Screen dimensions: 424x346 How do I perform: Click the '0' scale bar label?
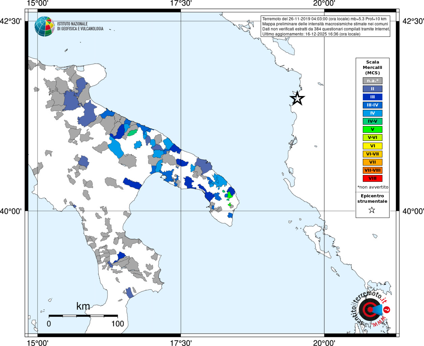tap(49, 324)
